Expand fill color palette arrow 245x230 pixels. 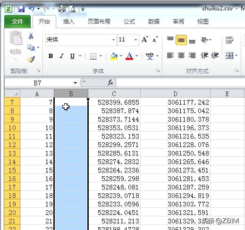[x=121, y=56]
